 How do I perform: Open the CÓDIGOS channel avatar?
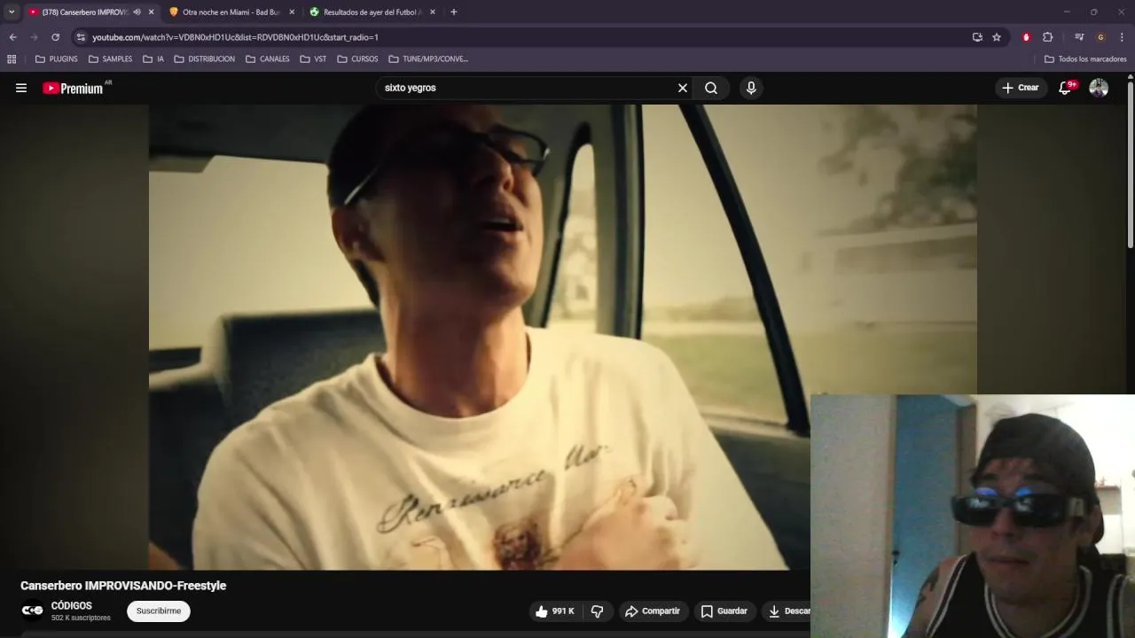coord(32,611)
